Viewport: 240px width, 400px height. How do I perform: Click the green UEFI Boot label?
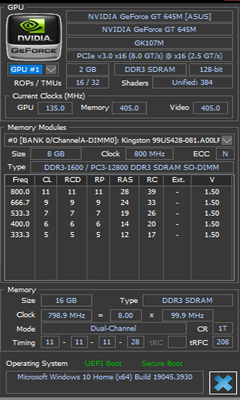(x=103, y=364)
